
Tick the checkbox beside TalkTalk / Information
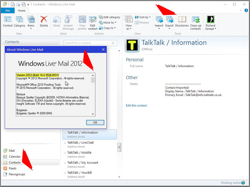tap(65, 133)
